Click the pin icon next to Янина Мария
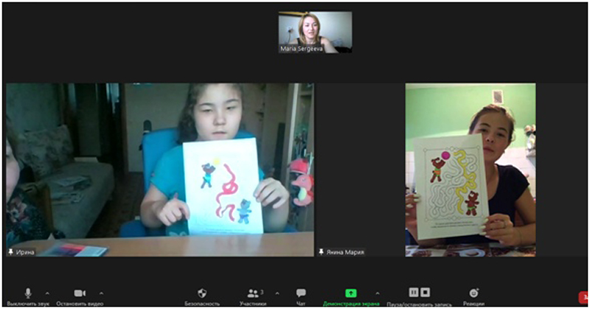This screenshot has width=590, height=309. pos(322,251)
